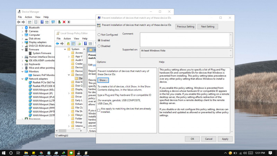Click Forward arrow in Device Manager toolbar
Viewport: 277px width, 156px height.
pyautogui.click(x=23, y=22)
